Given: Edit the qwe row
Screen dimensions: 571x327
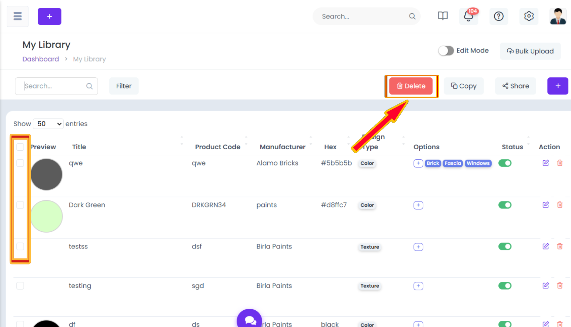Looking at the screenshot, I should pos(545,163).
